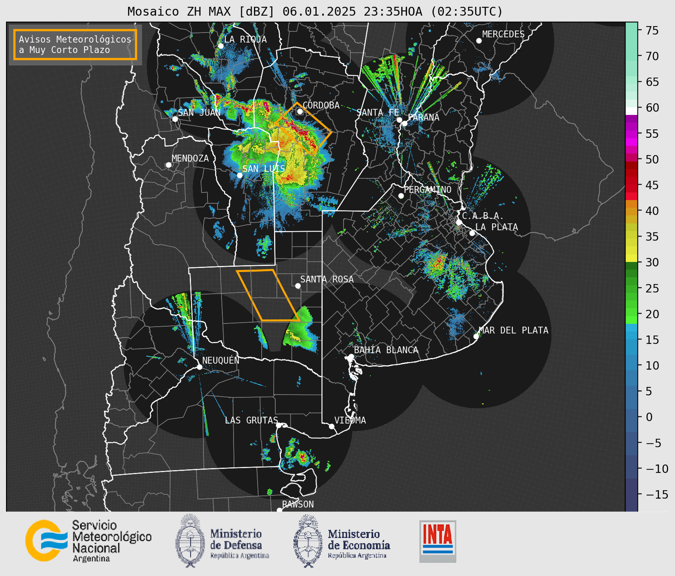Click the 40 dBZ orange color band
The height and width of the screenshot is (576, 675).
631,211
